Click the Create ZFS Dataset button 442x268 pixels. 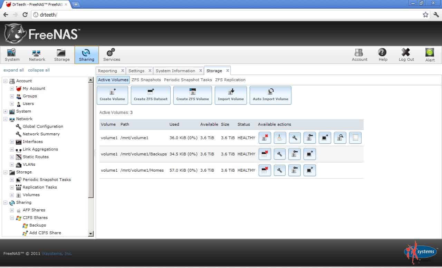coord(151,95)
